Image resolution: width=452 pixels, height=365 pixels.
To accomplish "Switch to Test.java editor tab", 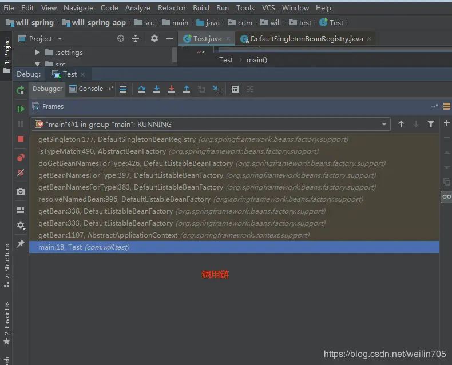I will pyautogui.click(x=207, y=39).
